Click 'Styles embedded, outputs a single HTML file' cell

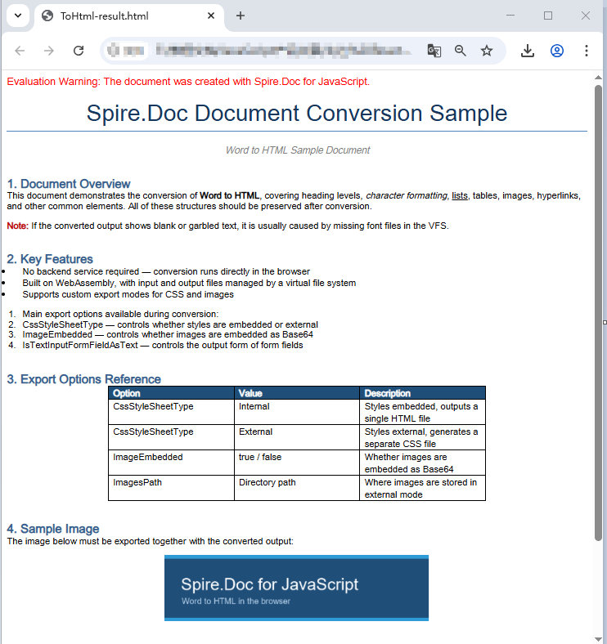point(423,412)
